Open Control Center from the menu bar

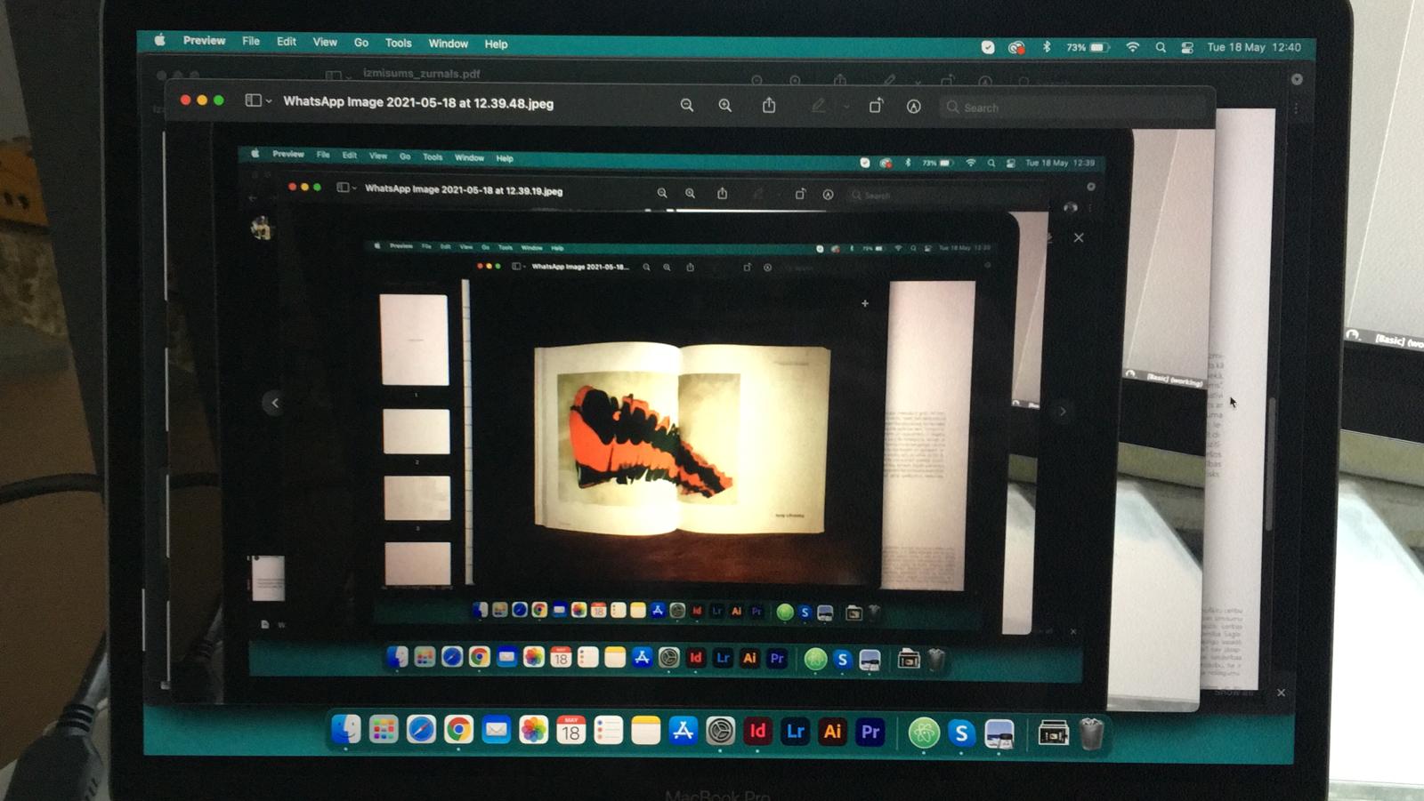(x=1187, y=48)
